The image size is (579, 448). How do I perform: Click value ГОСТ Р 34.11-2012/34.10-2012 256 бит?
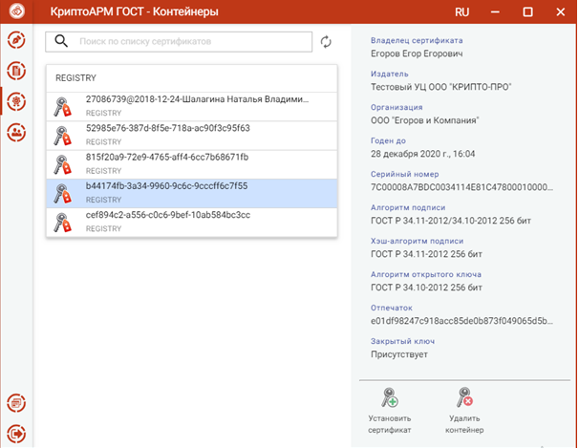click(x=451, y=221)
